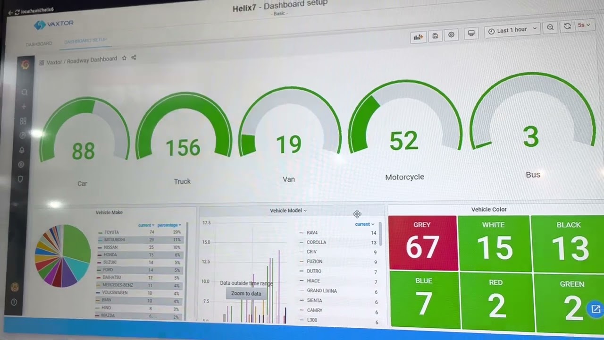The width and height of the screenshot is (604, 340).
Task: Click the BLUE 7 color tile
Action: [424, 300]
